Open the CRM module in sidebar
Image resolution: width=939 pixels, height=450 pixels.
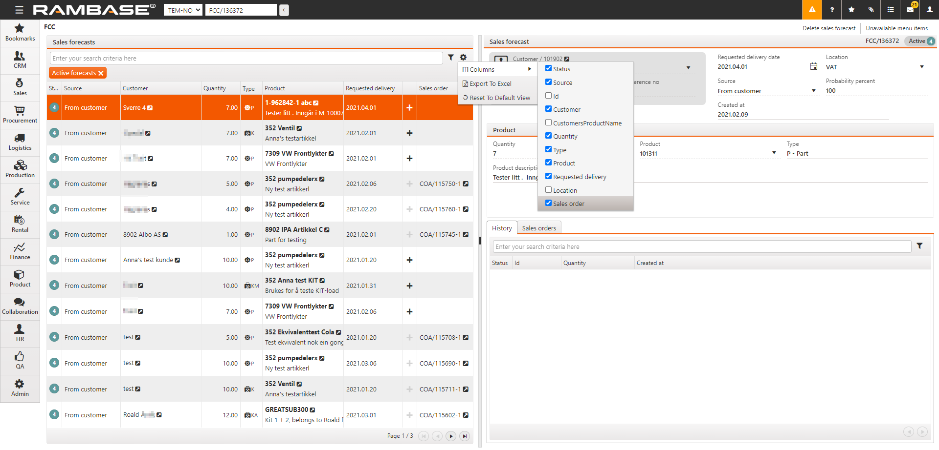pyautogui.click(x=20, y=60)
